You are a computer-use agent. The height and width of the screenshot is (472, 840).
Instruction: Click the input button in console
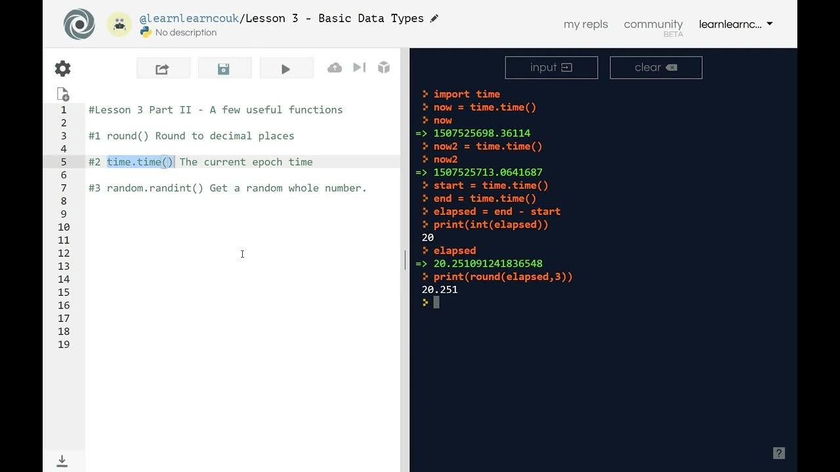point(551,68)
